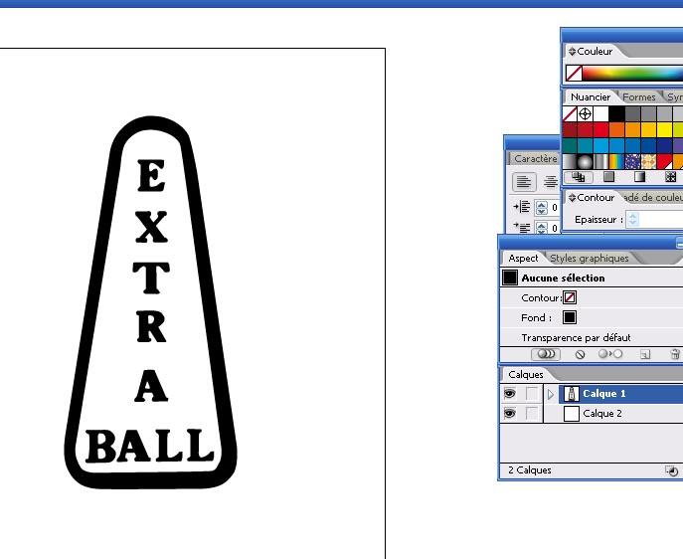Screen dimensions: 683x559
Task: Show color swatches only button
Action: tap(609, 177)
